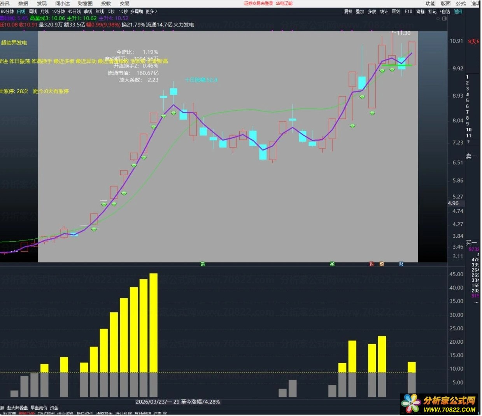Switch to the 周线 weekly chart tab

click(x=33, y=12)
